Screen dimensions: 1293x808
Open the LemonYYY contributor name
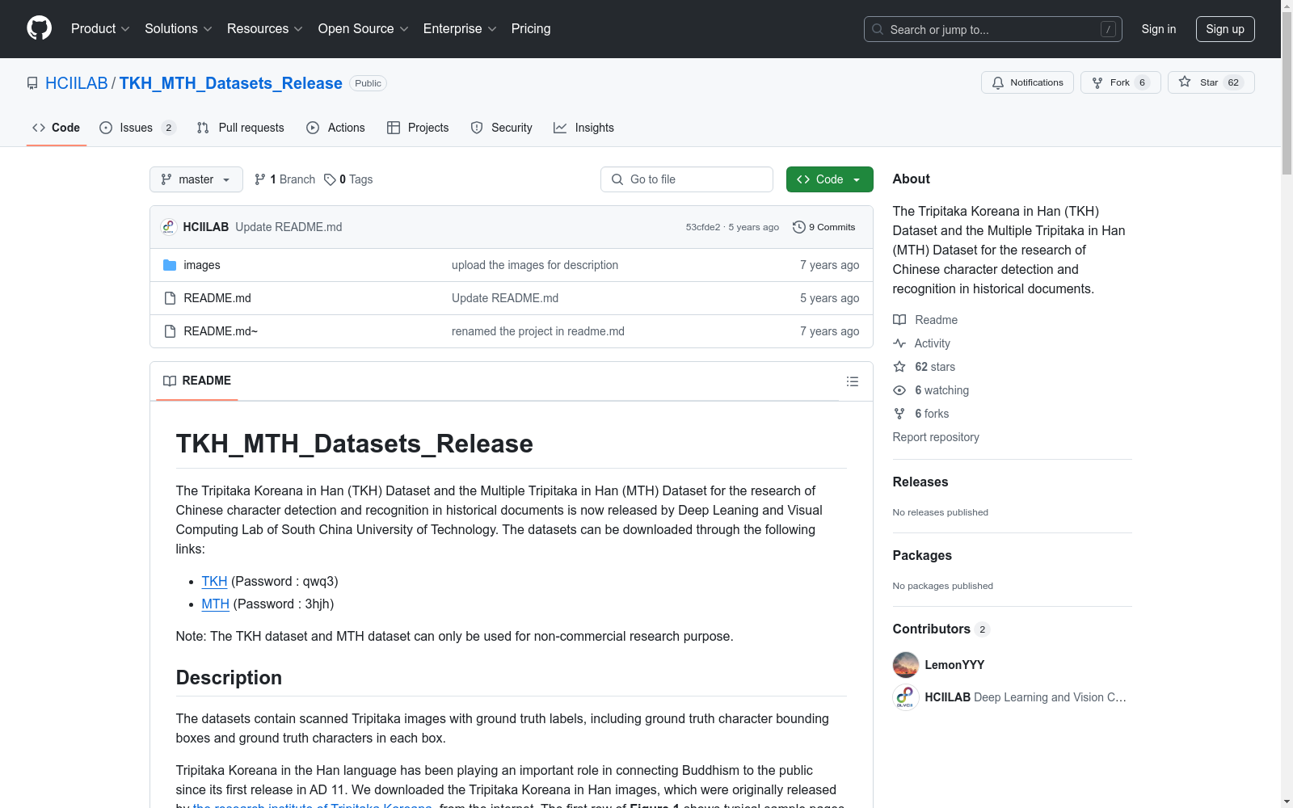(x=954, y=665)
